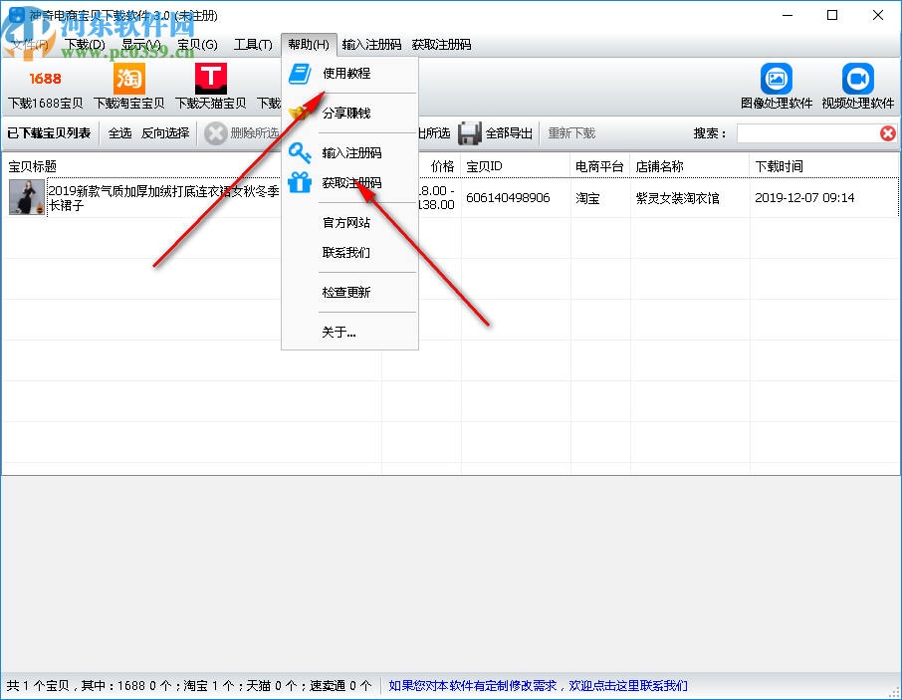Select the 下载淘宝宝贝 Taobao icon
The image size is (902, 700).
click(127, 78)
